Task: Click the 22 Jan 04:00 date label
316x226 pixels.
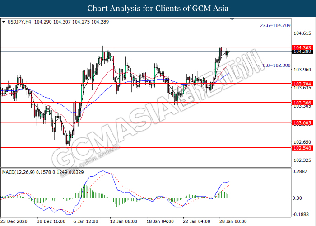Action: coord(196,221)
